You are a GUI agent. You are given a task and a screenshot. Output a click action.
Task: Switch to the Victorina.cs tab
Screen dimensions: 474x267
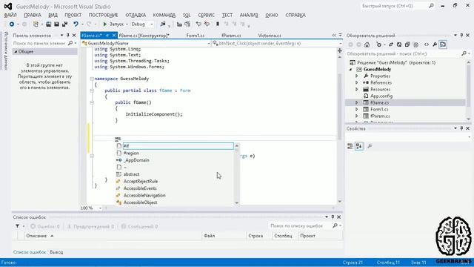pyautogui.click(x=270, y=36)
